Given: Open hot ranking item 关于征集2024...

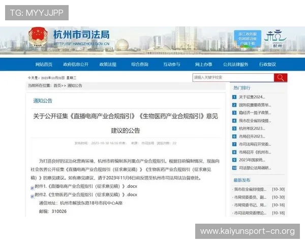Looking at the screenshot, I should click(252, 97).
